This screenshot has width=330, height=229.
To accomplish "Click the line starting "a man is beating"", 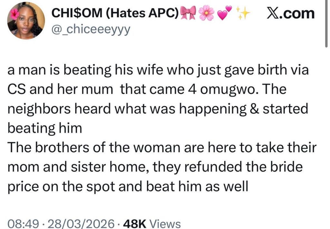I will (x=158, y=70).
